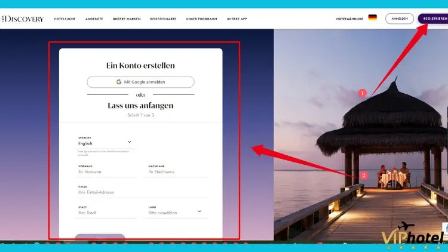Viewport: 448px width, 252px height.
Task: Click the Anmelden button
Action: [400, 19]
